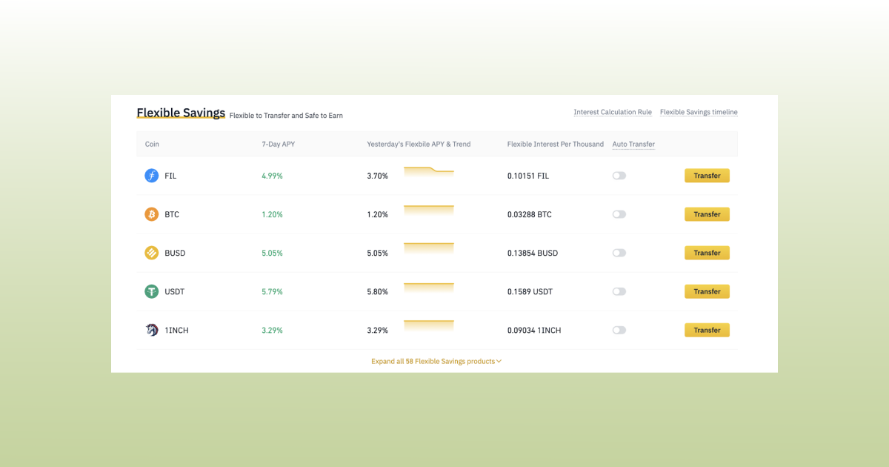Enable Auto Transfer for USDT
This screenshot has height=467, width=889.
point(619,291)
